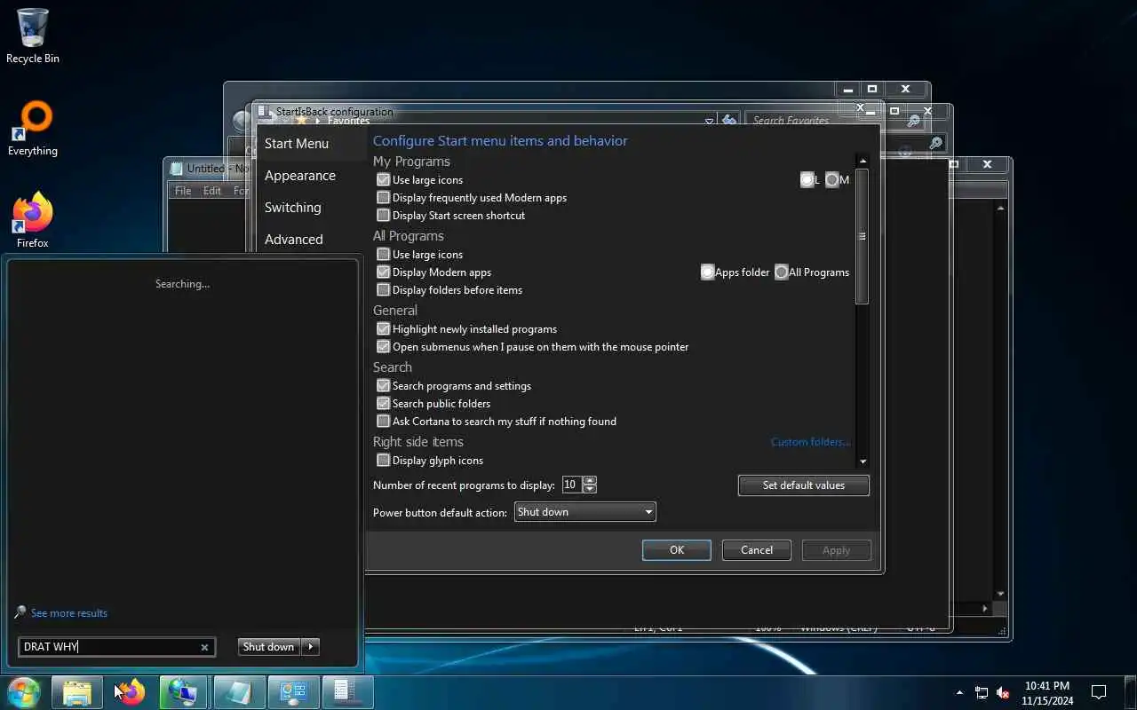Viewport: 1137px width, 710px height.
Task: Open the Custom folders link
Action: click(x=810, y=442)
